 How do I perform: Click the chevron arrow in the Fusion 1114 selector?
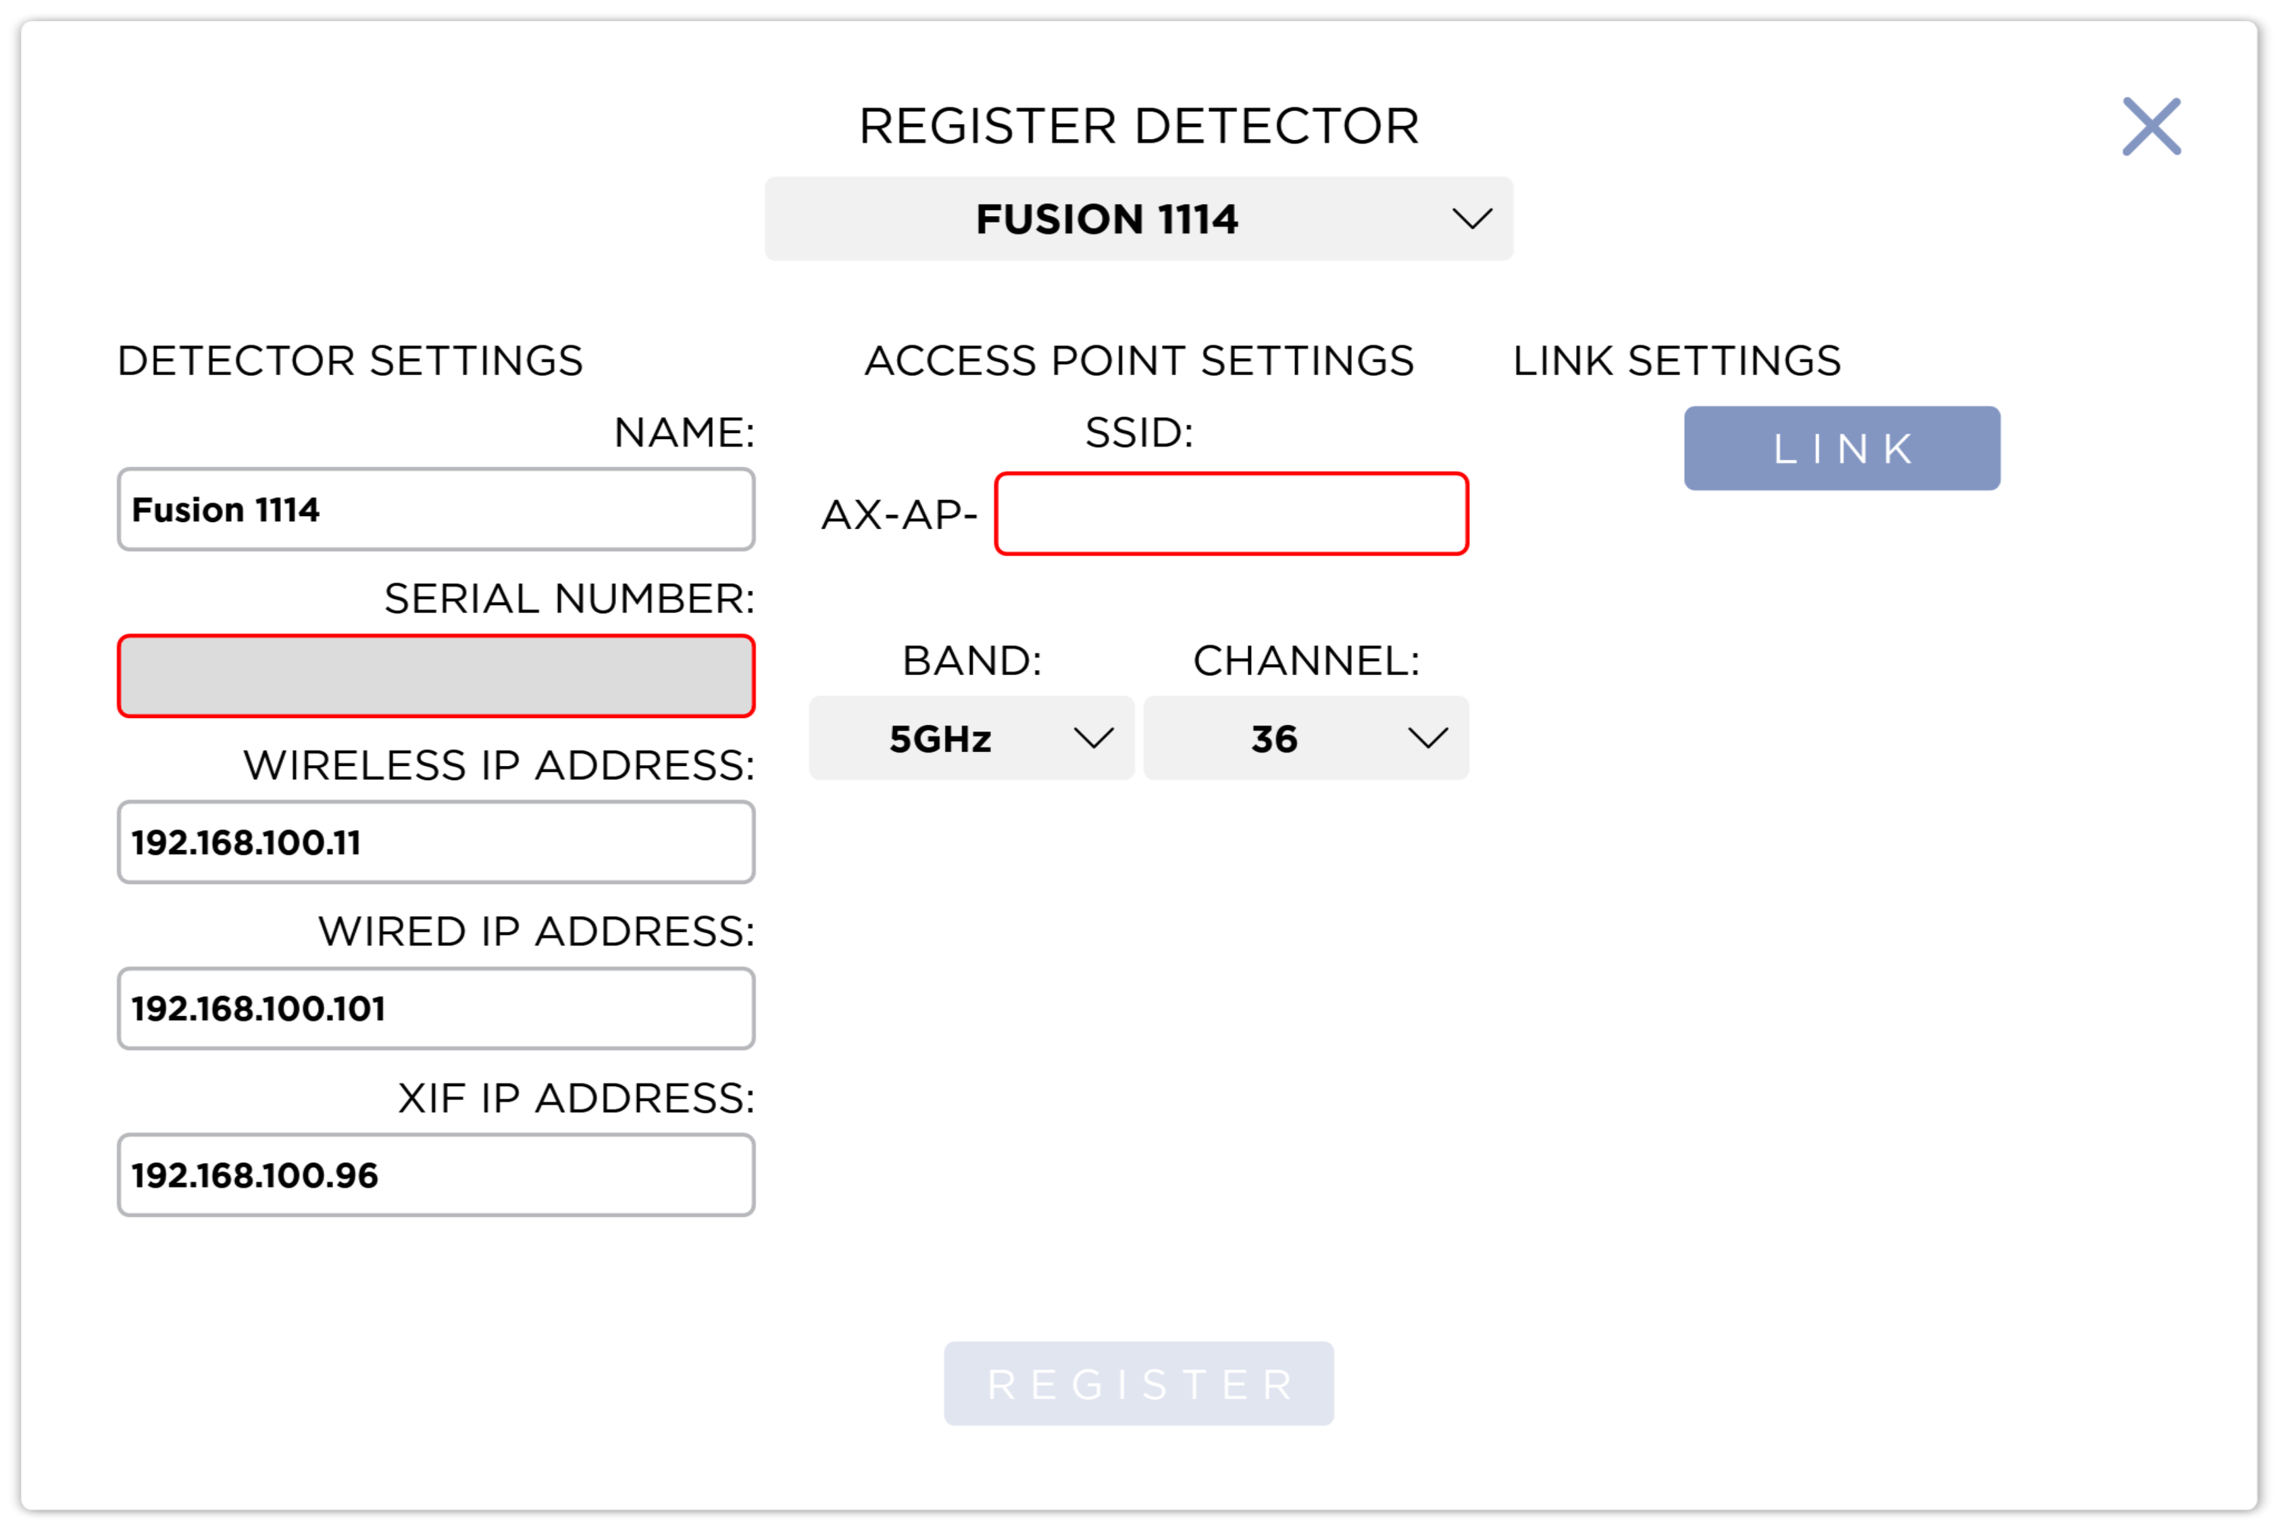coord(1471,219)
